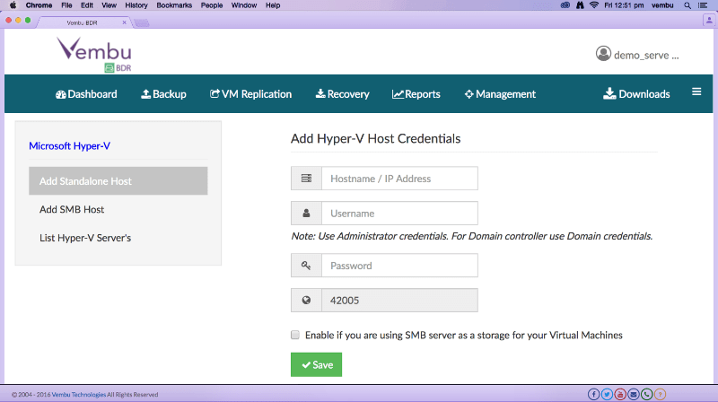This screenshot has width=718, height=402.
Task: Click the port field showing 42005
Action: [x=399, y=300]
